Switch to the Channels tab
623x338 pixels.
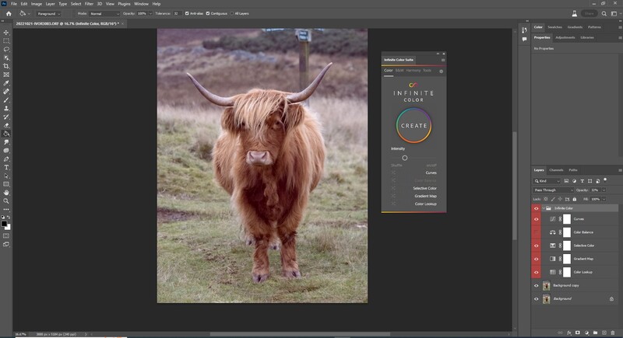click(556, 169)
